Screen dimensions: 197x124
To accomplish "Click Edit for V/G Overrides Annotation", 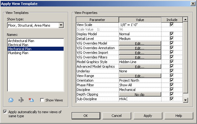I will 140,48.
